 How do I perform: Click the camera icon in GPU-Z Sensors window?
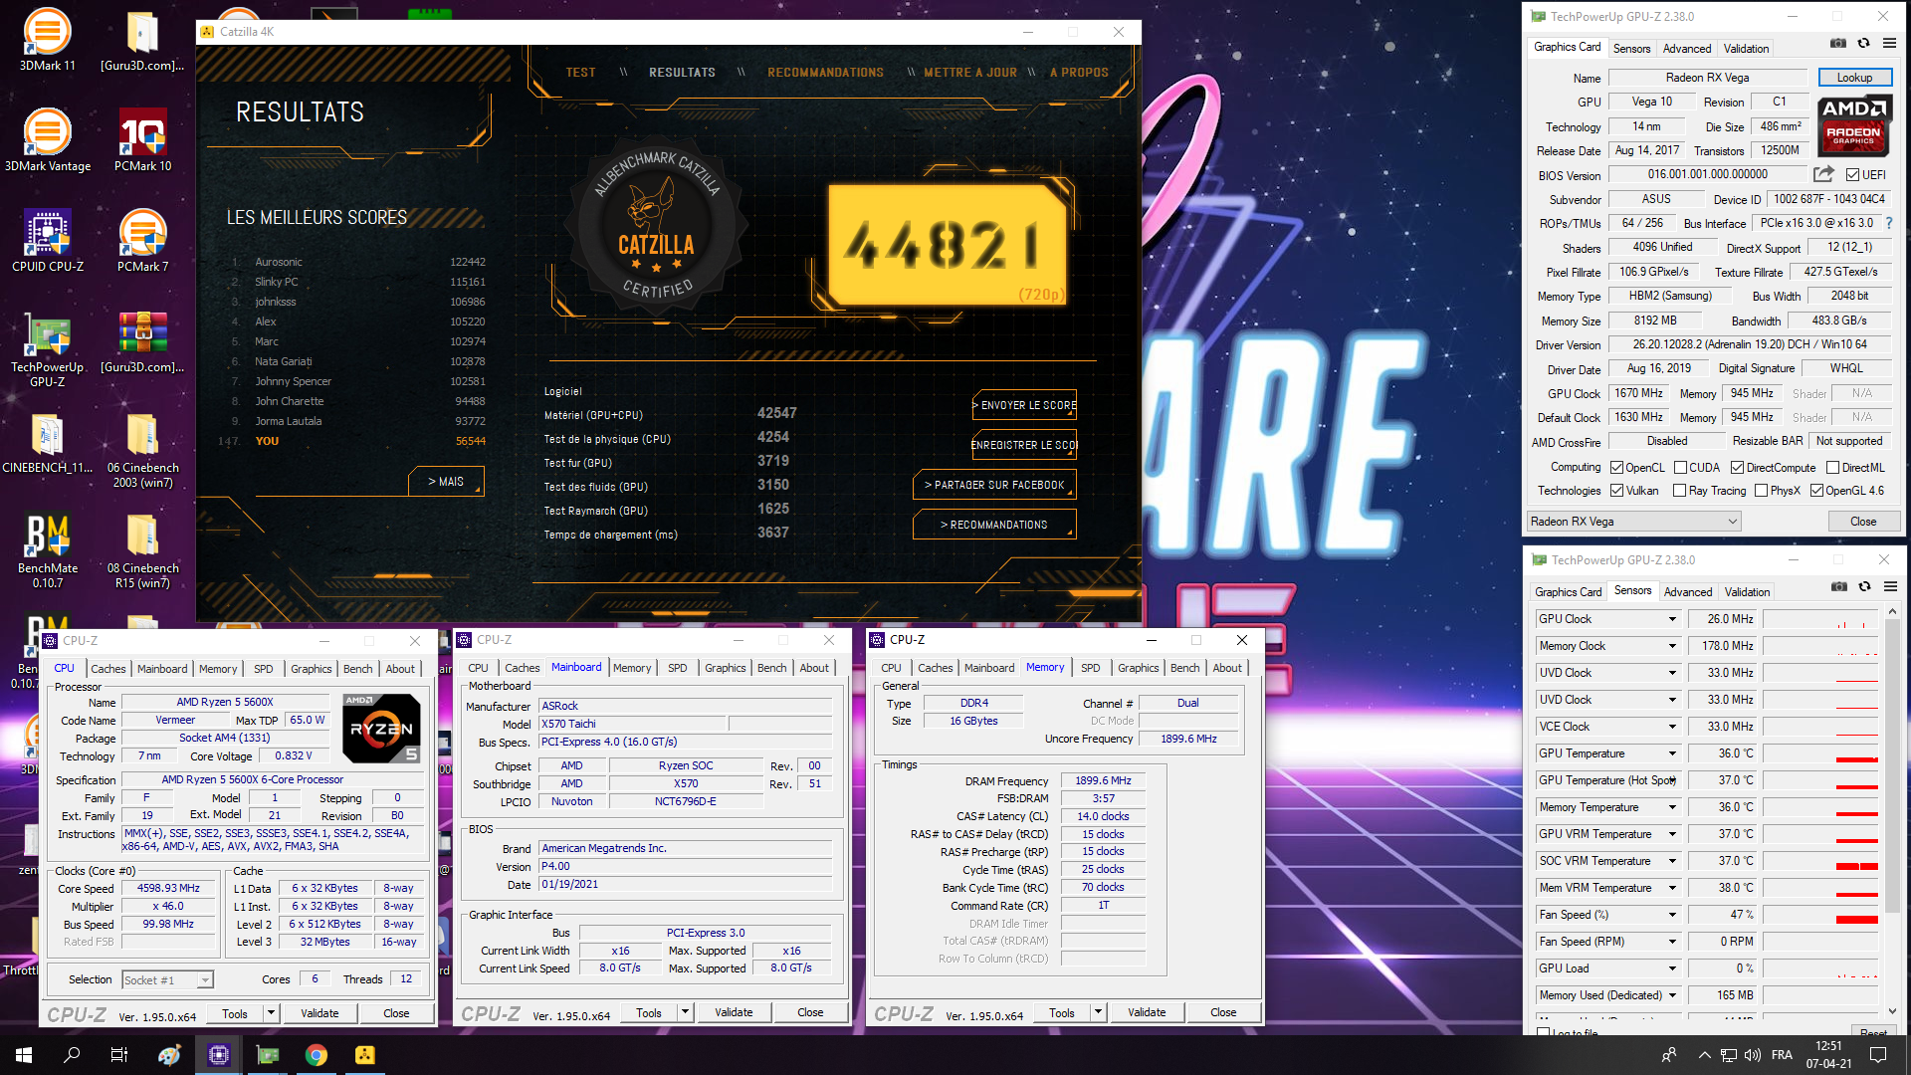tap(1838, 587)
